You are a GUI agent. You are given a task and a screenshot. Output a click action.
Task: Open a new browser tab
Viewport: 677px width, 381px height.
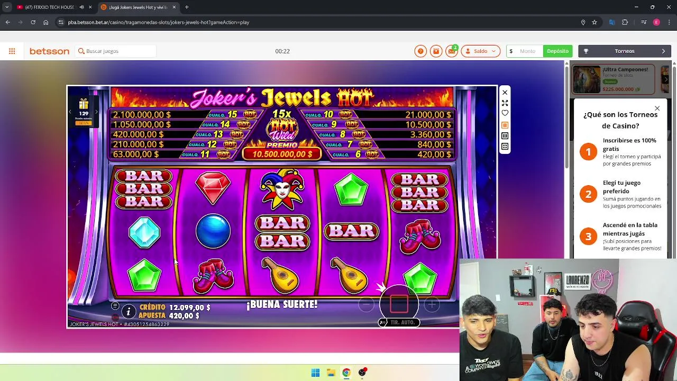[187, 7]
